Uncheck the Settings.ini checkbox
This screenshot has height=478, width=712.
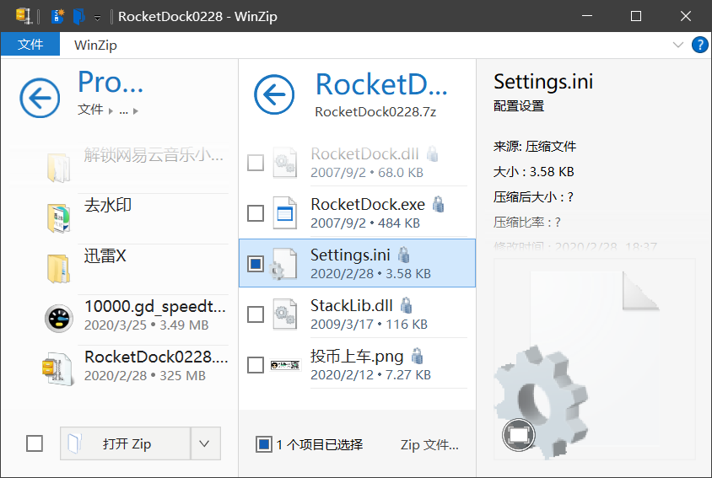click(256, 264)
